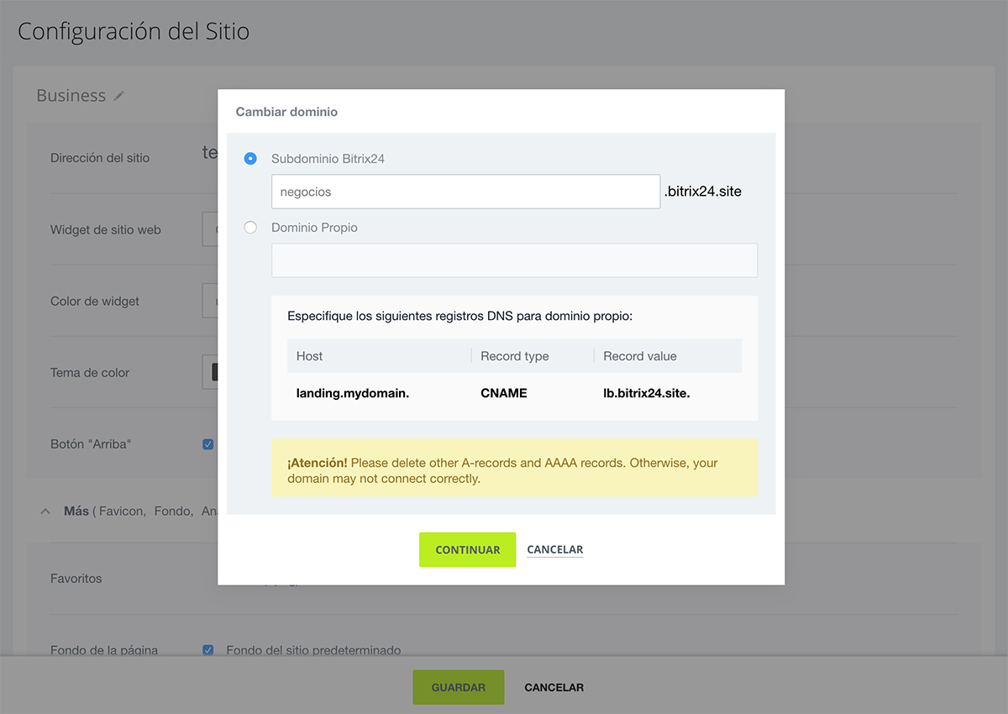Focus the empty Dominio Propio input field
Image resolution: width=1008 pixels, height=714 pixels.
click(x=514, y=260)
